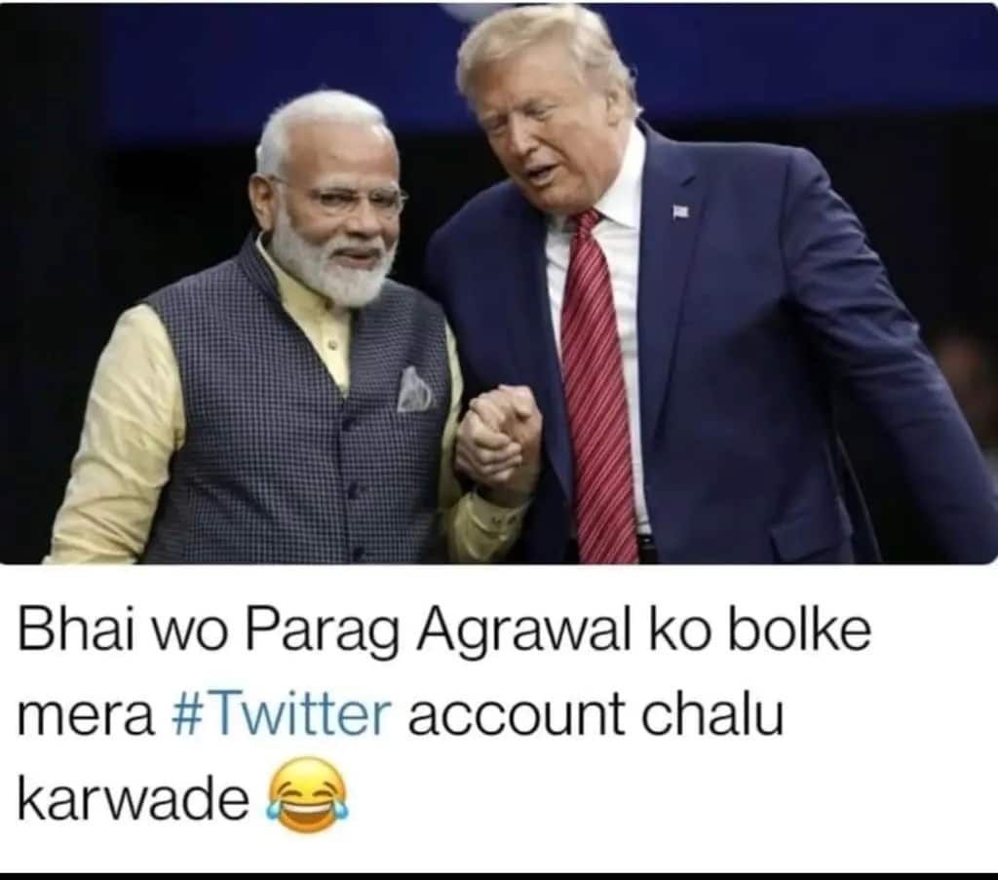
Task: Click the flag lapel pin on navy suit
Action: pyautogui.click(x=681, y=210)
